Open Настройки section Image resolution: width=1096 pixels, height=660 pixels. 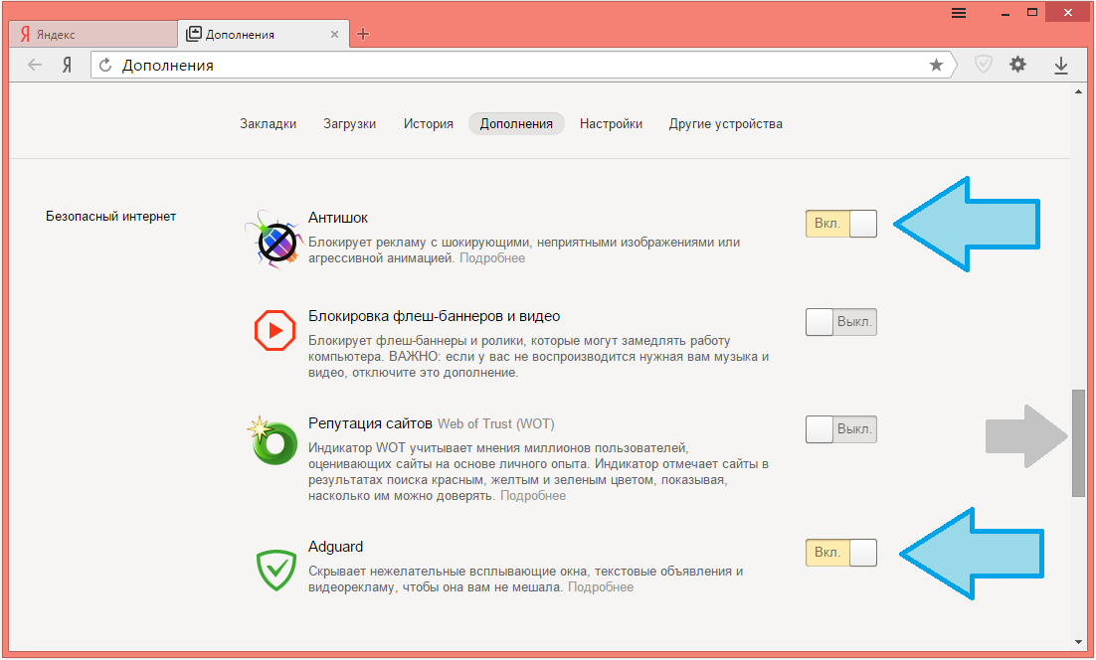point(611,123)
